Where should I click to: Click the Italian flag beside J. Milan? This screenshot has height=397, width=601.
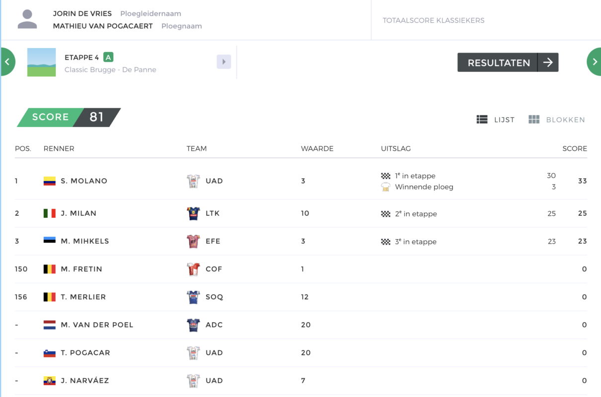coord(49,213)
